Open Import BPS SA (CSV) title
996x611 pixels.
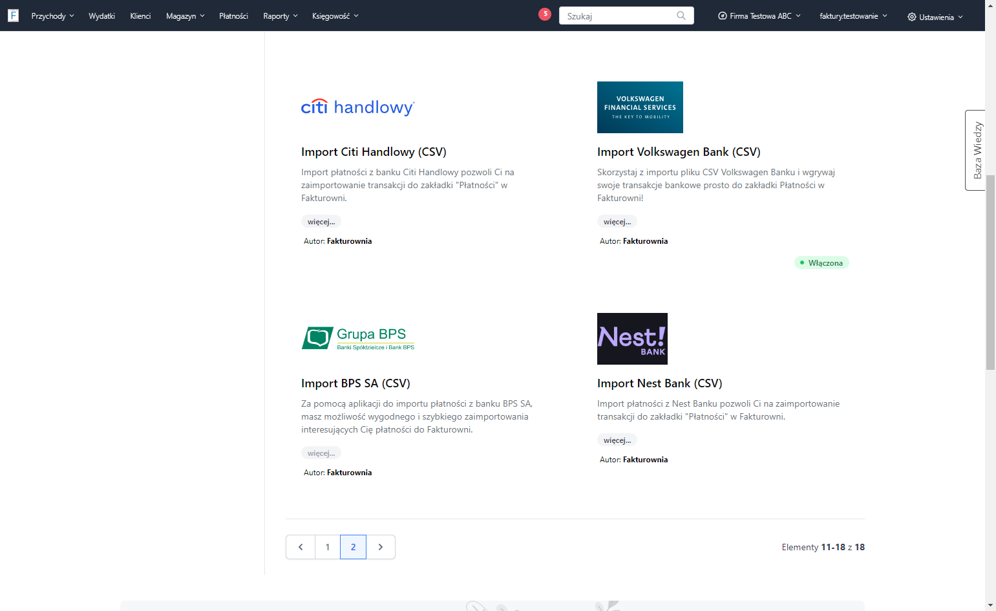pos(355,383)
